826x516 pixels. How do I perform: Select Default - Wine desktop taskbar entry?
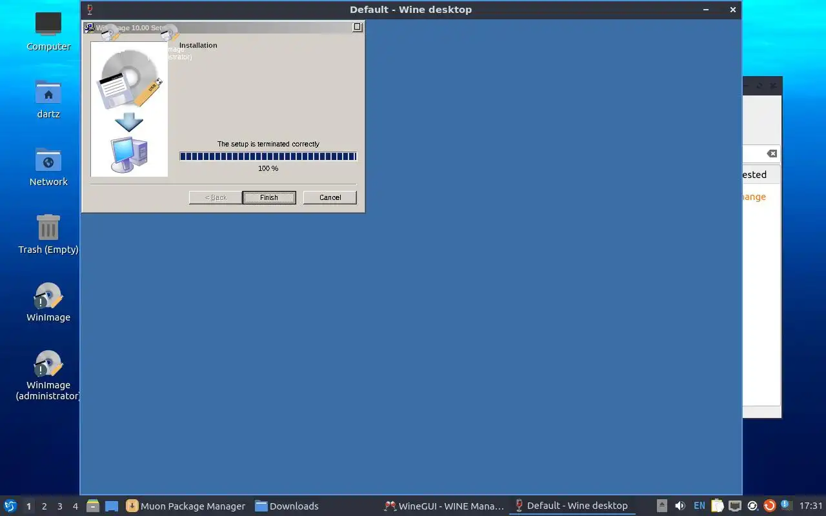571,506
